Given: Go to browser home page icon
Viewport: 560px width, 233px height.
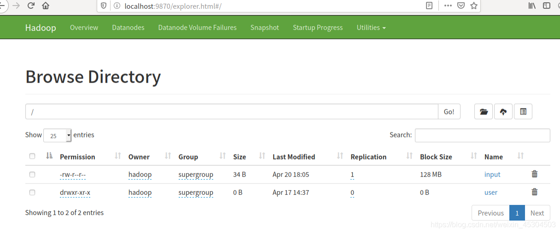Looking at the screenshot, I should [x=46, y=6].
